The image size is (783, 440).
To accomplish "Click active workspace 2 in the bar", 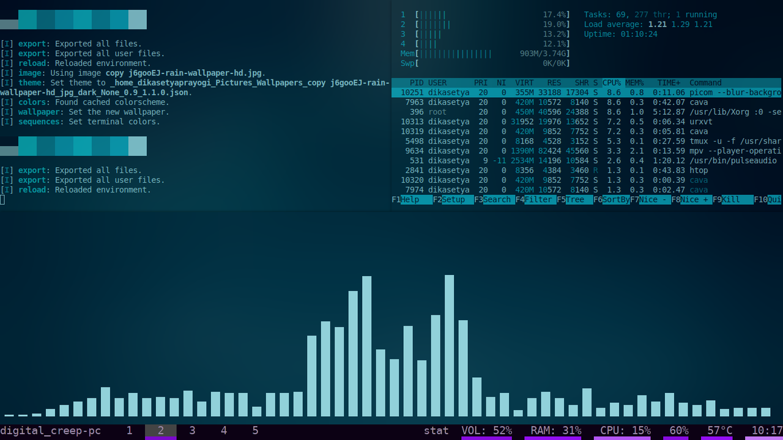I will 161,431.
